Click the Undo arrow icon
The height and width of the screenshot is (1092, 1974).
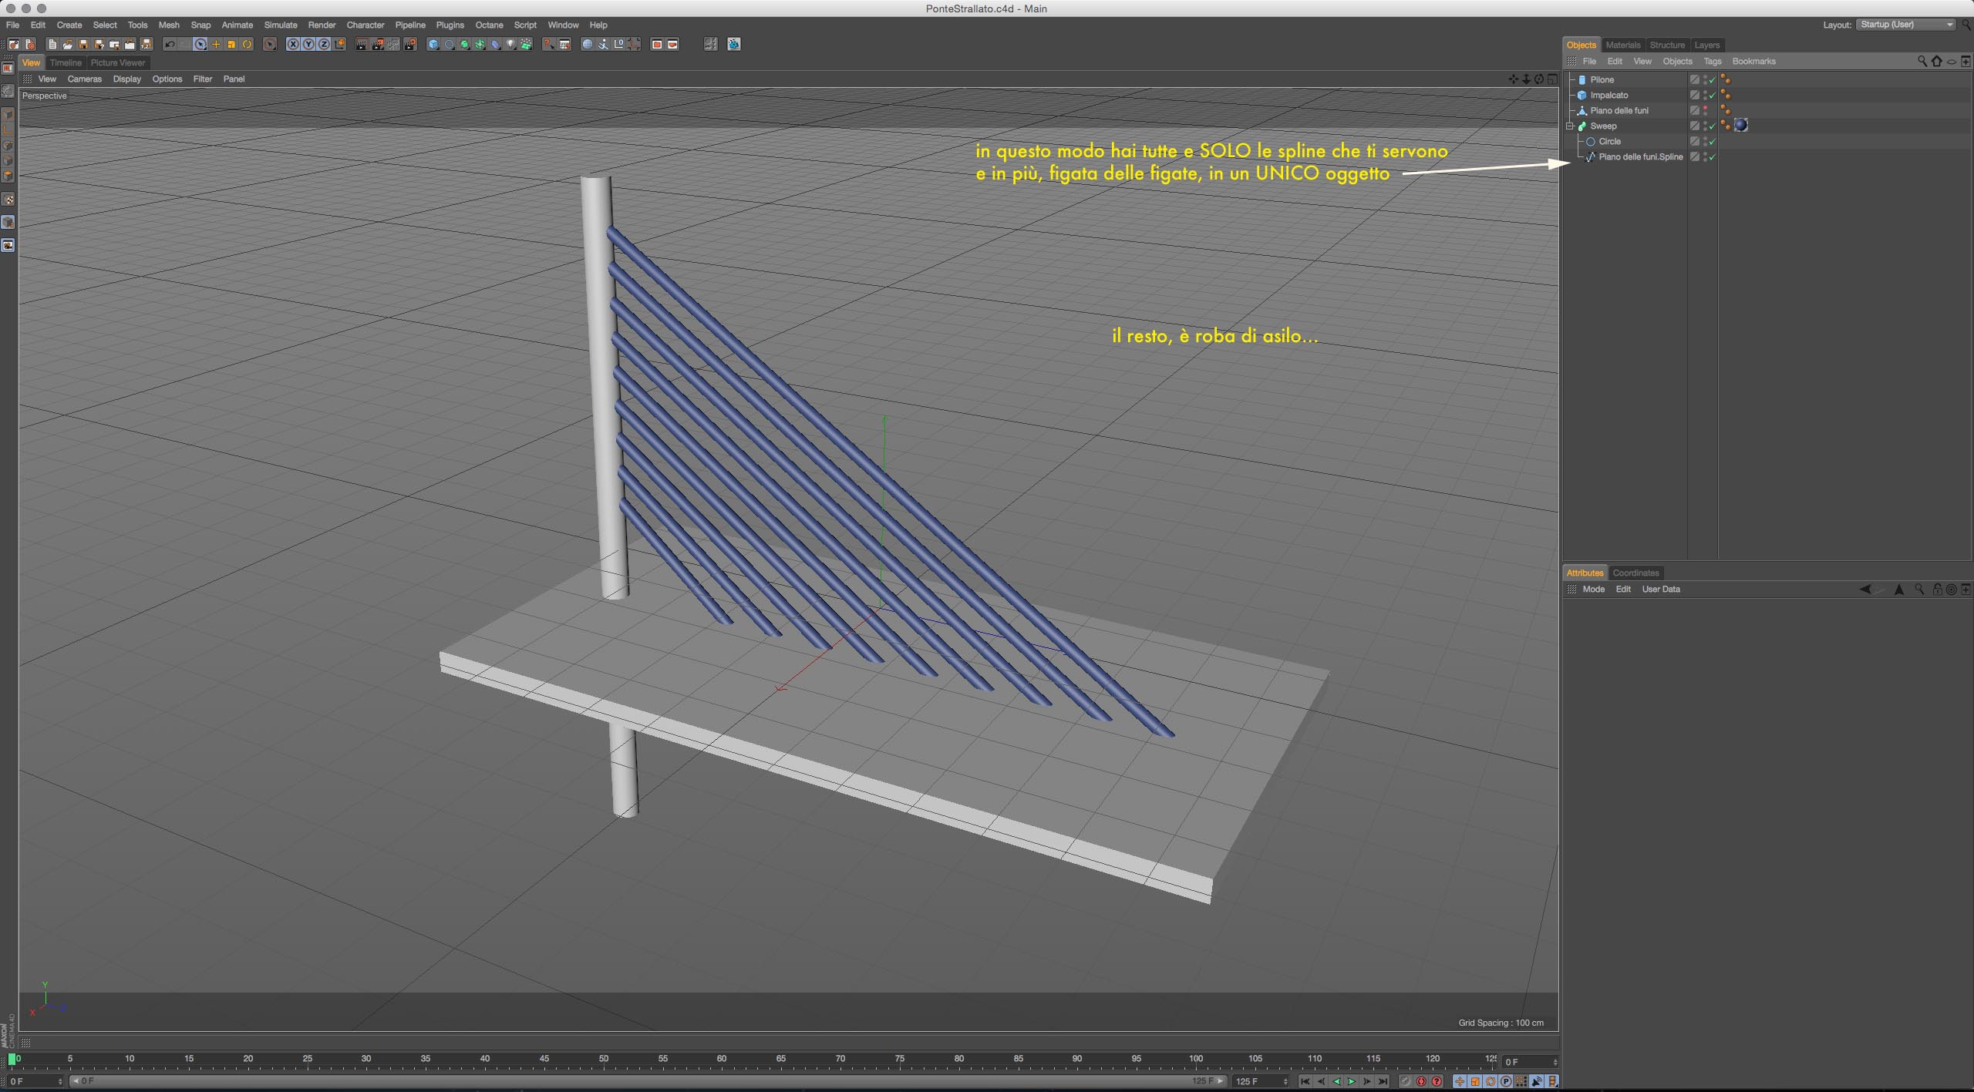coord(170,45)
